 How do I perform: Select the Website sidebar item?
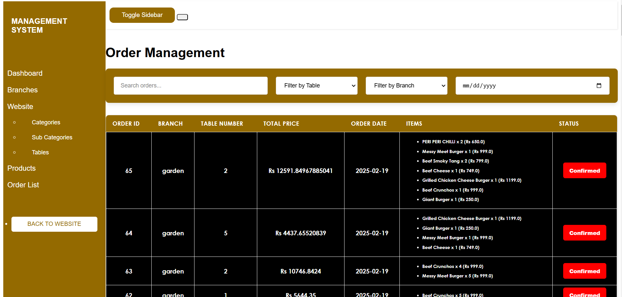point(20,107)
